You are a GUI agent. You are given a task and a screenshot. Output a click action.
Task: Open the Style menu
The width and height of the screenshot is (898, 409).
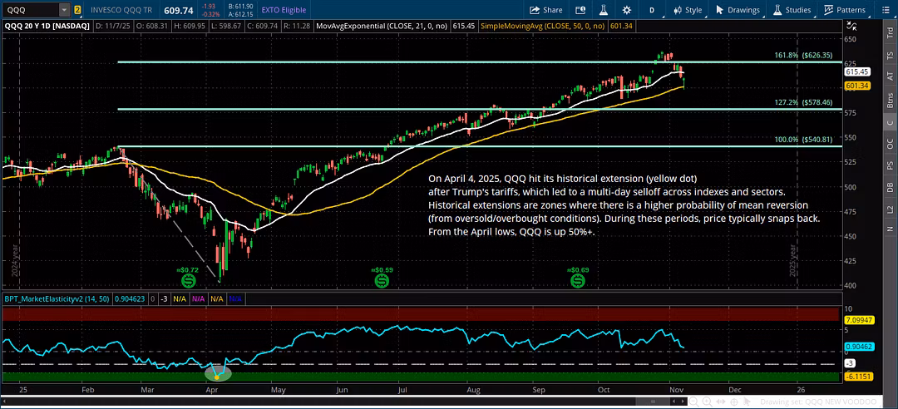pos(688,10)
